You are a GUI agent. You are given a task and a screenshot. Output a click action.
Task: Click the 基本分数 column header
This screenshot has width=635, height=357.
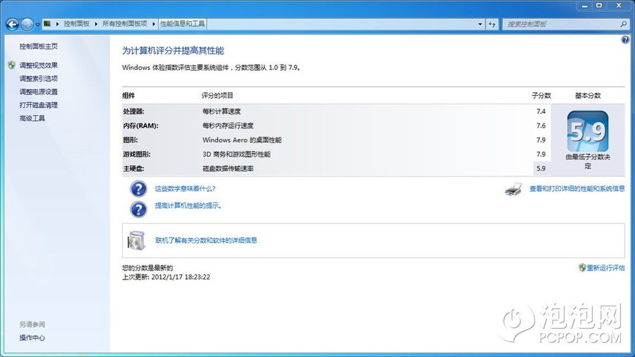click(x=587, y=96)
